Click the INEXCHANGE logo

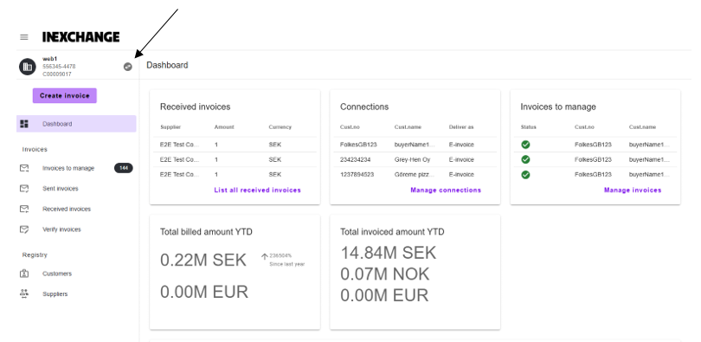[x=81, y=37]
